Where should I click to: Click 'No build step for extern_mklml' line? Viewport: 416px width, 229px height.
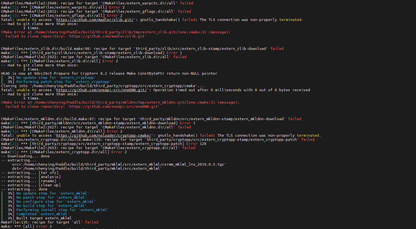pyautogui.click(x=44, y=206)
